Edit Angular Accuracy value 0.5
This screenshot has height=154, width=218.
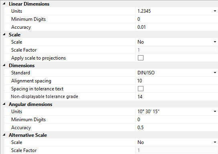177,128
